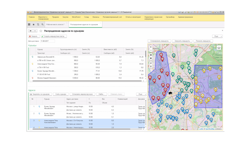Open the favorites star in the tools panel

[34, 24]
